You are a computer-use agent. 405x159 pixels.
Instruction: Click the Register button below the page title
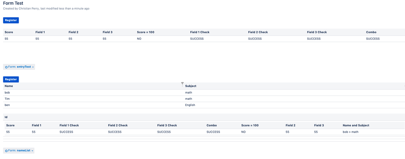click(x=11, y=20)
